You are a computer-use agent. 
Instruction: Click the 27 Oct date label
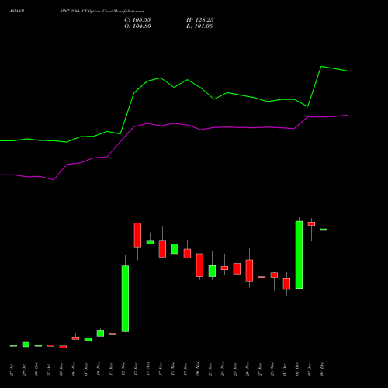12,369
